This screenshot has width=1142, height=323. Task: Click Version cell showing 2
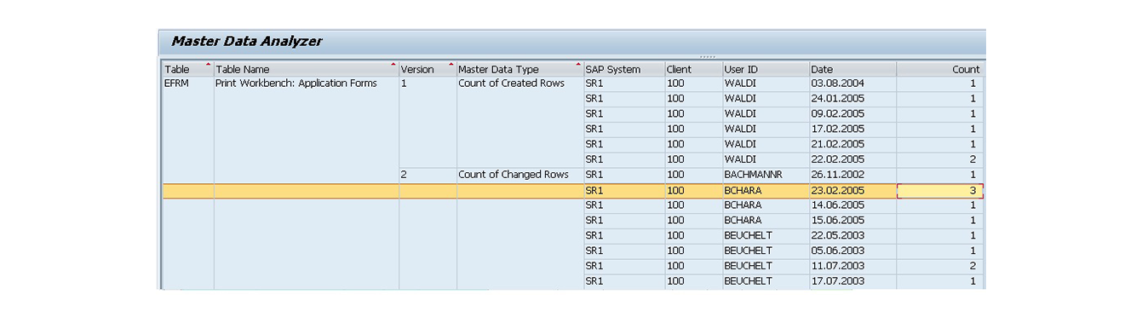pyautogui.click(x=428, y=175)
